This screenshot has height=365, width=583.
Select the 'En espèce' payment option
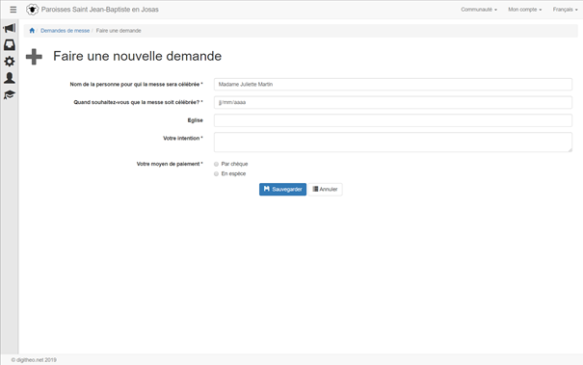[x=216, y=174]
